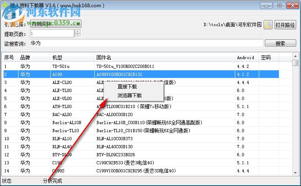Image resolution: width=301 pixels, height=186 pixels.
Task: Select model ALE-TL00 row
Action: click(x=141, y=90)
